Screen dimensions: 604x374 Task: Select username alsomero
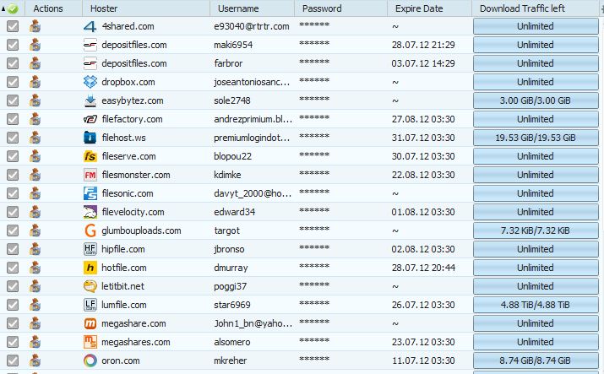click(232, 342)
